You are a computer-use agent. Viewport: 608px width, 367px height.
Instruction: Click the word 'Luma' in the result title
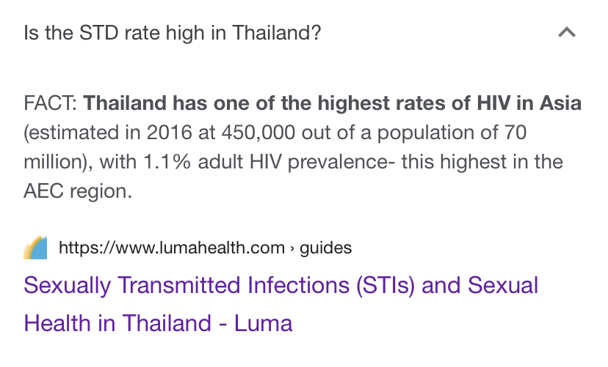point(263,323)
